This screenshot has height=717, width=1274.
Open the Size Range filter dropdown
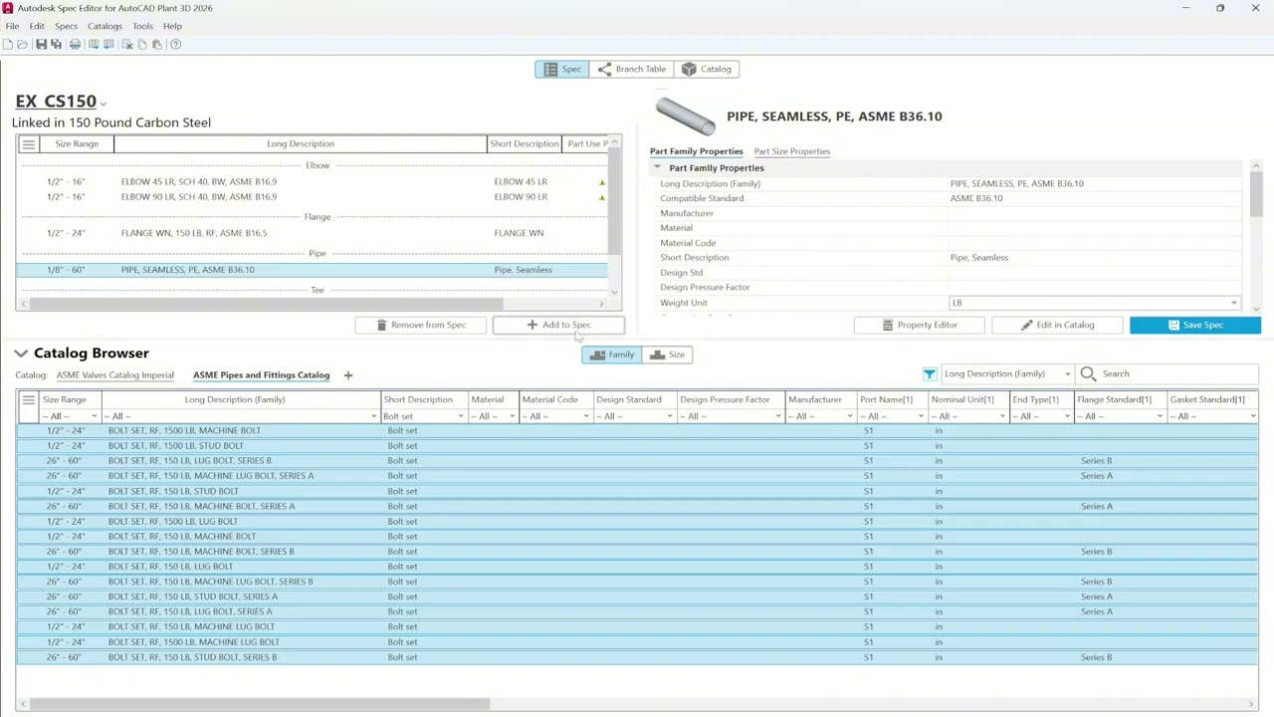94,416
